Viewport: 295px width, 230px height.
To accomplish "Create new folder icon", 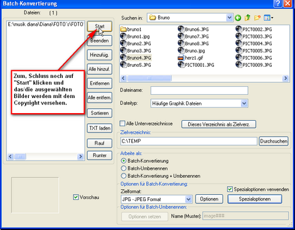I will 257,18.
